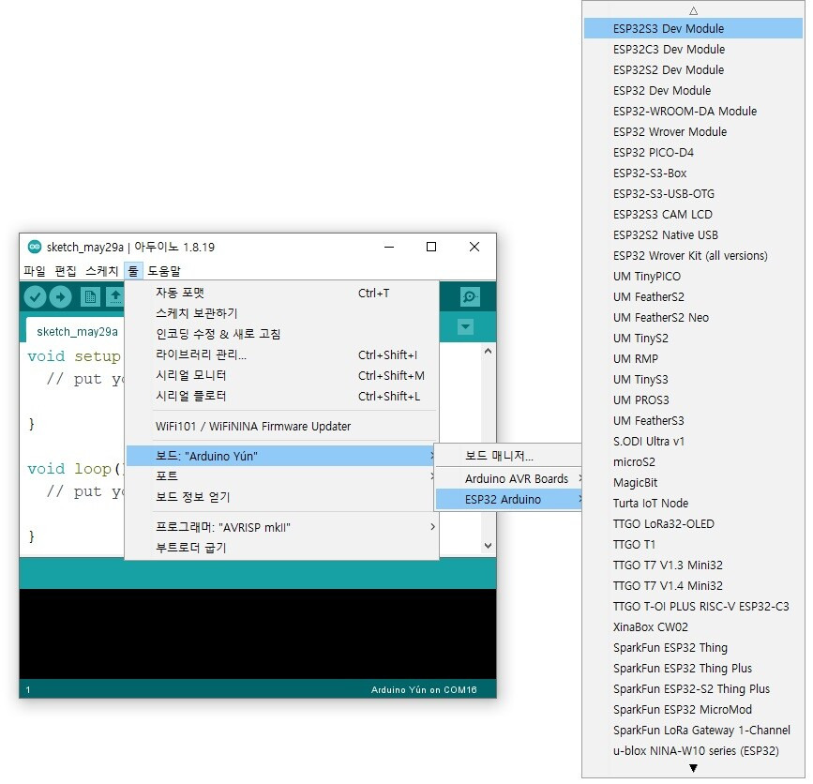Click the Upload arrow toolbar icon
The width and height of the screenshot is (813, 784).
click(61, 297)
